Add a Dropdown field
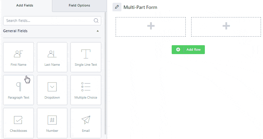 pyautogui.click(x=52, y=90)
